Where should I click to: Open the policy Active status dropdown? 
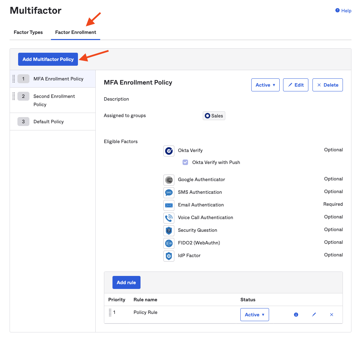pos(265,85)
